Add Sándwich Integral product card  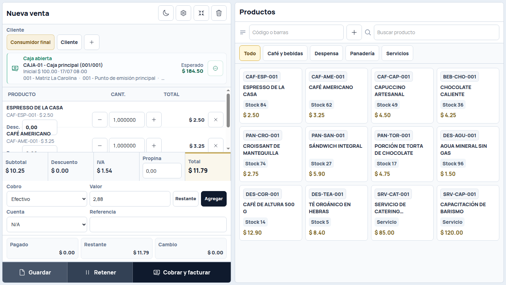tap(337, 154)
